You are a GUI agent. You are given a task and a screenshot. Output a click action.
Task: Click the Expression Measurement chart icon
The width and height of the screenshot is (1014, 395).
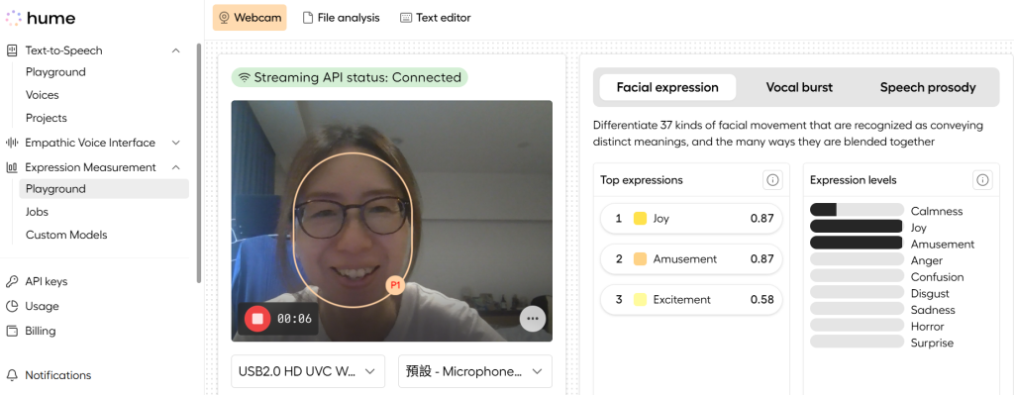tap(12, 167)
